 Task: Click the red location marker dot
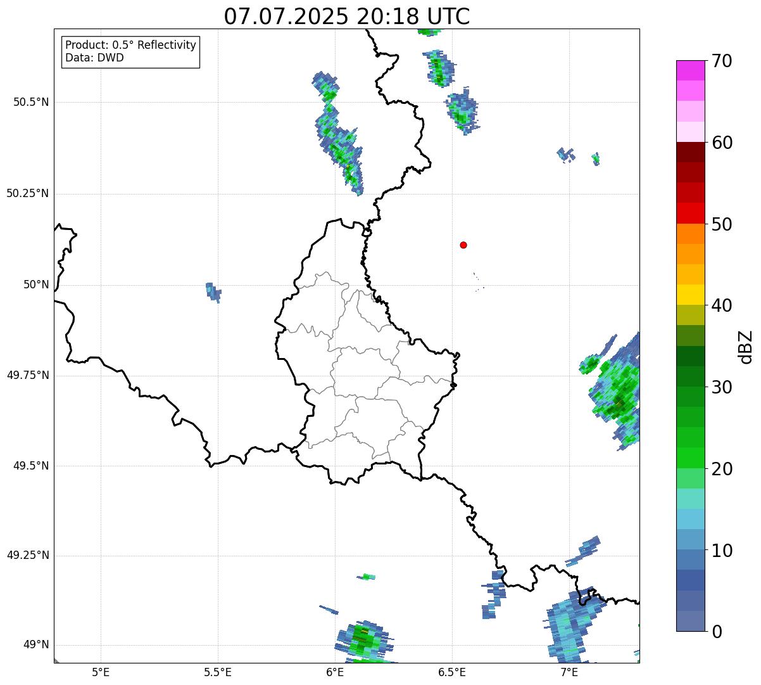coord(463,245)
